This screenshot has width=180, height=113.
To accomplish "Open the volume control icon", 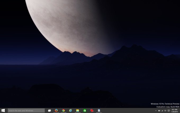I will point(165,111).
